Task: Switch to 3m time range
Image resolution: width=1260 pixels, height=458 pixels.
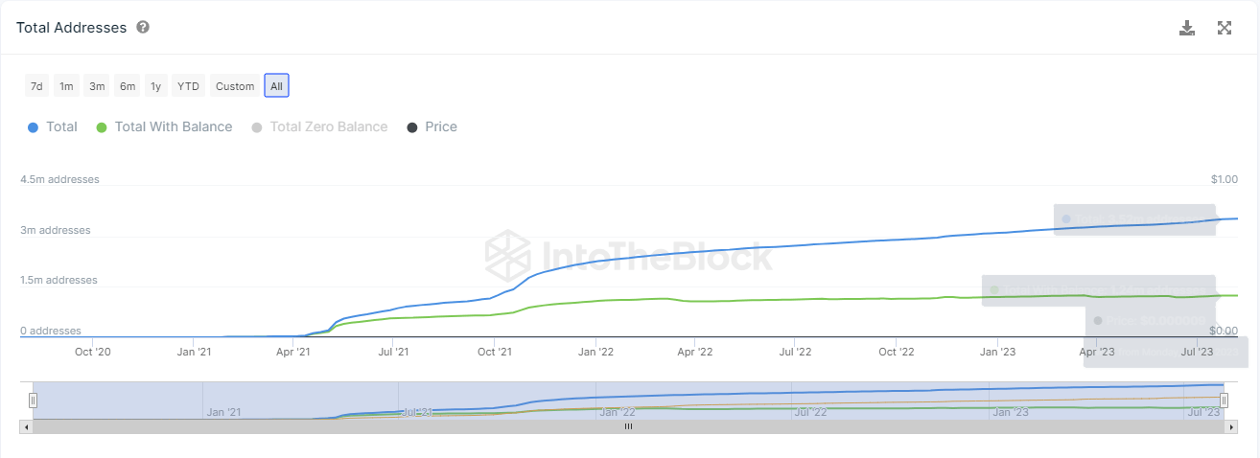Action: point(97,86)
